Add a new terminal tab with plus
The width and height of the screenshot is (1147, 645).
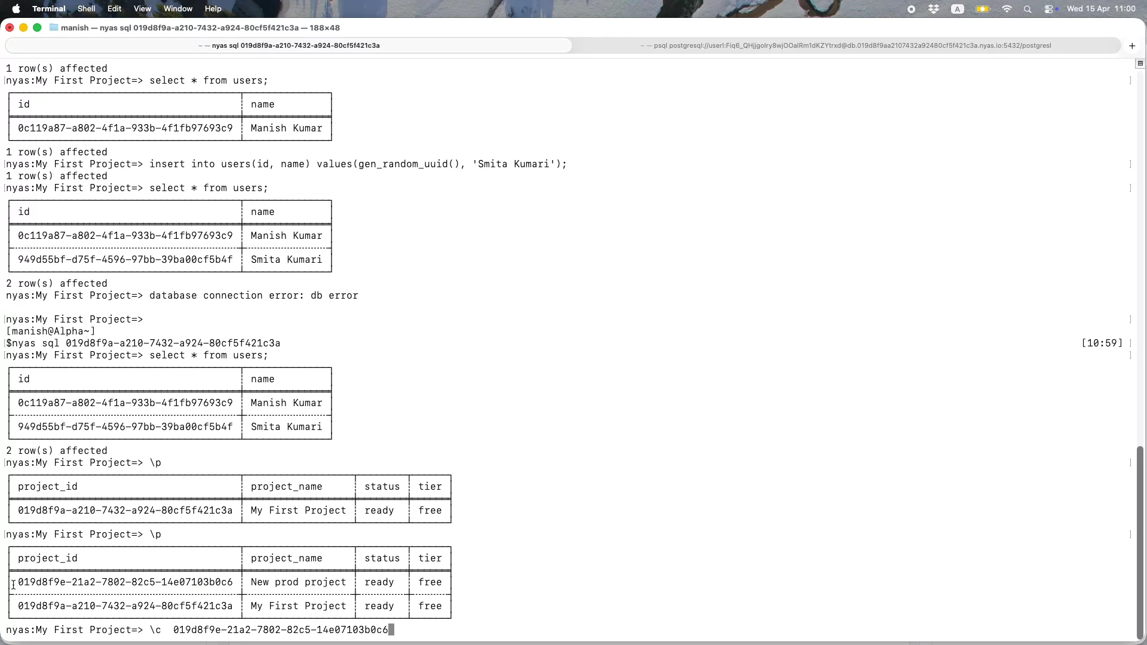(1132, 45)
